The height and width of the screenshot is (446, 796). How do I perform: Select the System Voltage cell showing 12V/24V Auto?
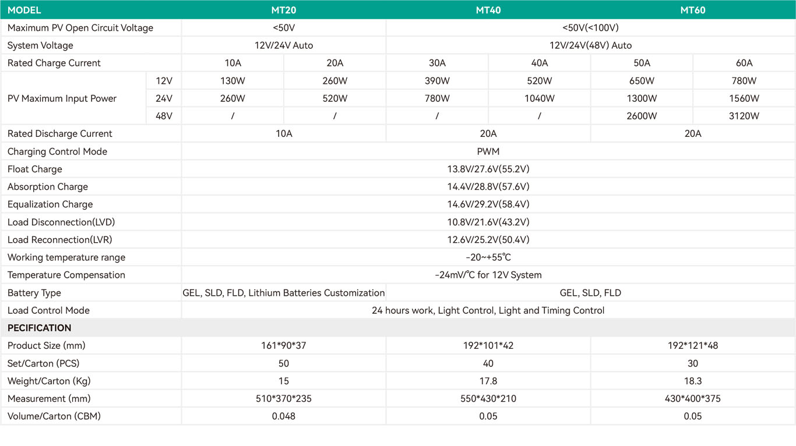[284, 45]
